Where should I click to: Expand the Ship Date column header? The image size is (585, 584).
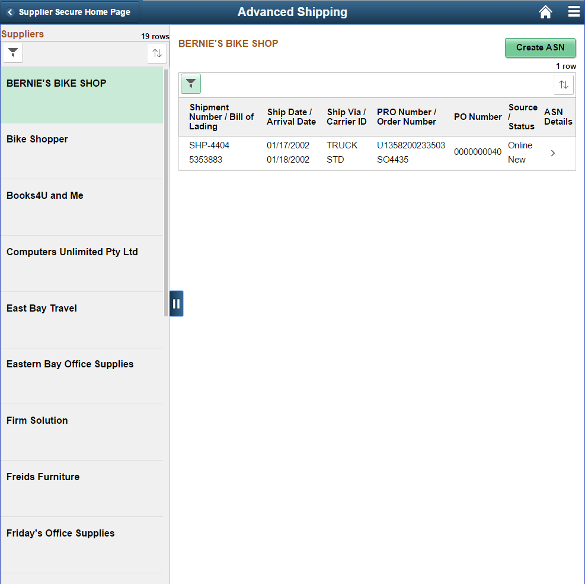point(291,117)
